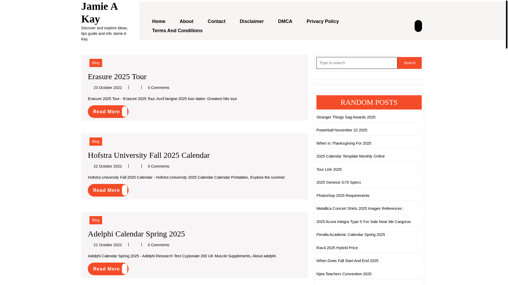Open 0 Comments on Adelphi post
The width and height of the screenshot is (508, 285).
tap(158, 245)
